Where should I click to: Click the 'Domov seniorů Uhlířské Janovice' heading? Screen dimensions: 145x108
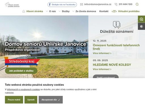tap(46, 44)
